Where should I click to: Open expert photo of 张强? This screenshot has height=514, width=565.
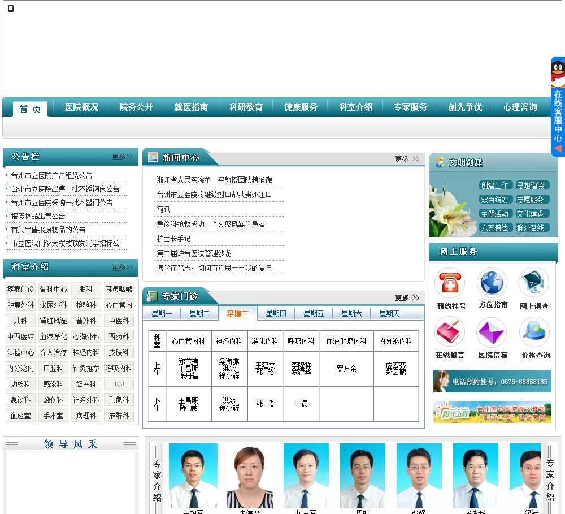(419, 476)
